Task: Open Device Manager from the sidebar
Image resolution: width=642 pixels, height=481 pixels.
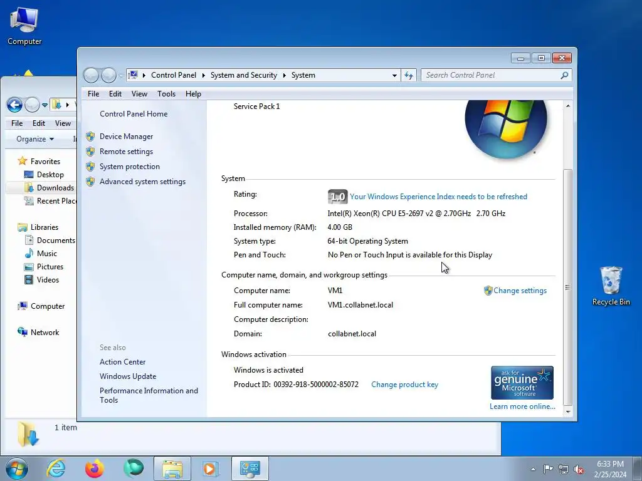Action: point(126,136)
